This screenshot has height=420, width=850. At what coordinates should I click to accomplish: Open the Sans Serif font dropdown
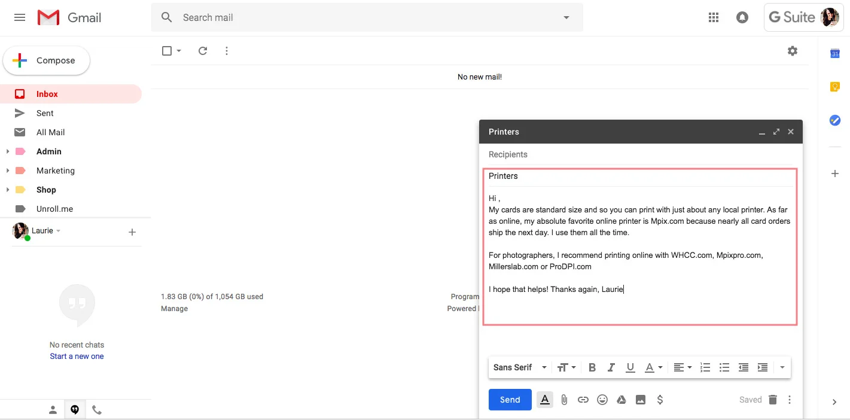click(520, 367)
